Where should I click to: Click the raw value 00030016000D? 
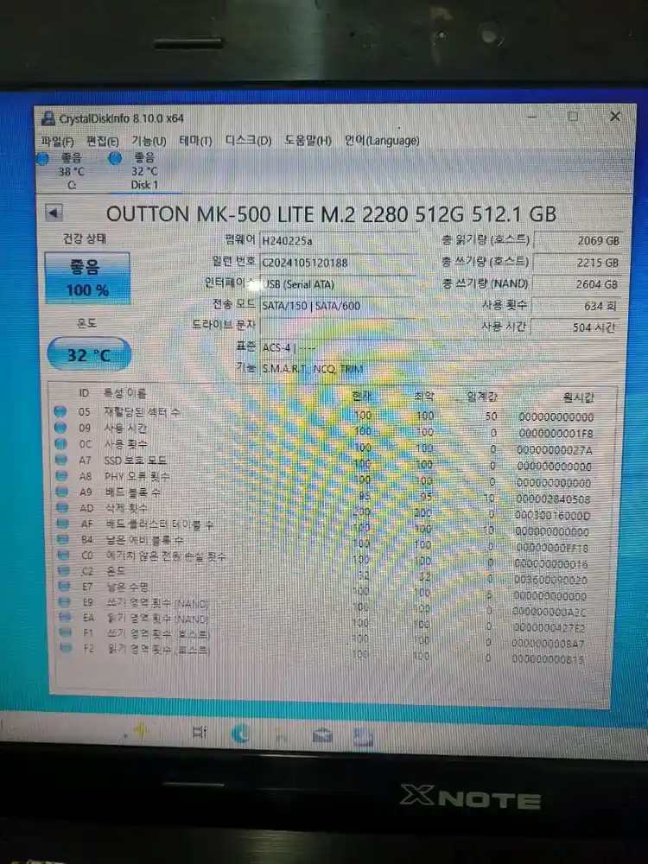tap(553, 516)
